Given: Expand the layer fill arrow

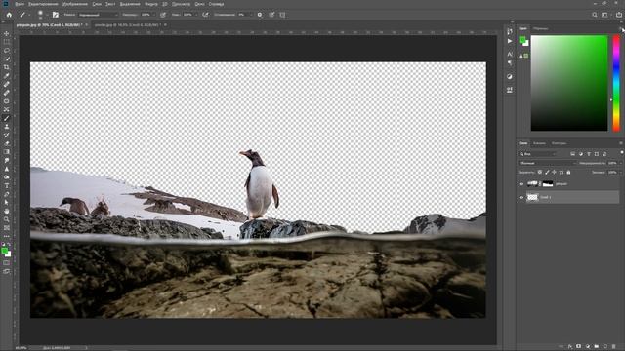Looking at the screenshot, I should 620,173.
